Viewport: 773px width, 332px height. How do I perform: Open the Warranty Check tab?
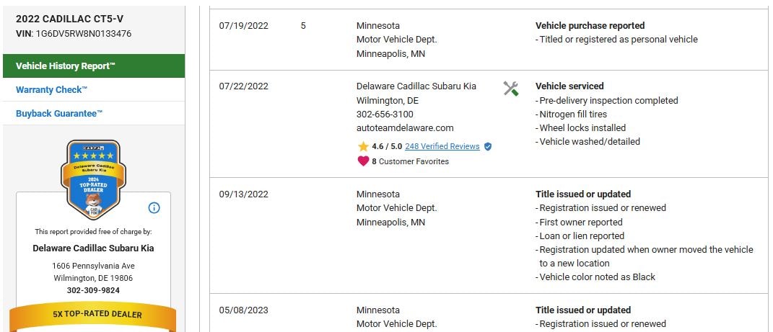click(x=52, y=90)
